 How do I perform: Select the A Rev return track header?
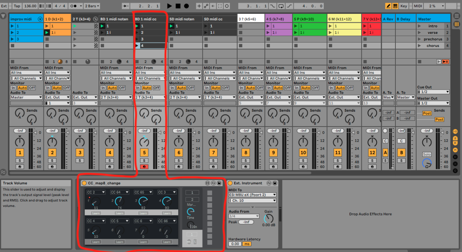click(x=388, y=19)
